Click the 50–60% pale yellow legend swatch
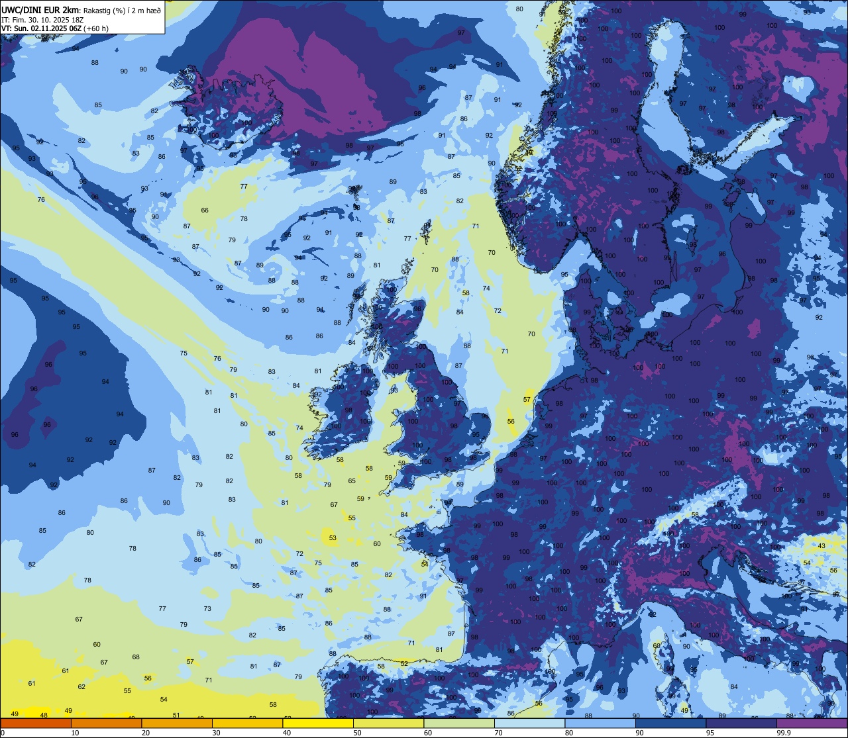This screenshot has height=738, width=848. [x=388, y=723]
